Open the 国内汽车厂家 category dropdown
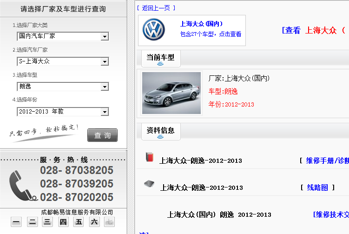The width and height of the screenshot is (349, 234). pos(63,36)
